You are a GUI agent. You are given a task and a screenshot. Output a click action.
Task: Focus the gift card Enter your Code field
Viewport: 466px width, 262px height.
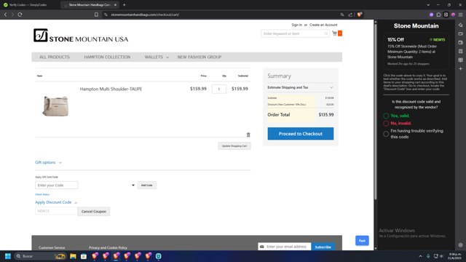[57, 186]
